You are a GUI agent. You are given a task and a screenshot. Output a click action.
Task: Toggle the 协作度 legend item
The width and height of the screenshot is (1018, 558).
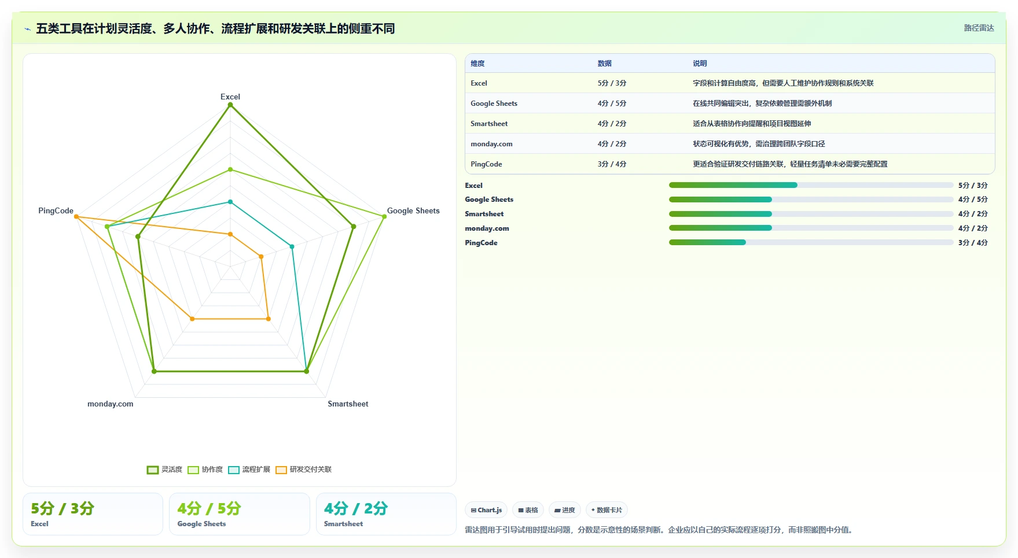click(x=205, y=470)
